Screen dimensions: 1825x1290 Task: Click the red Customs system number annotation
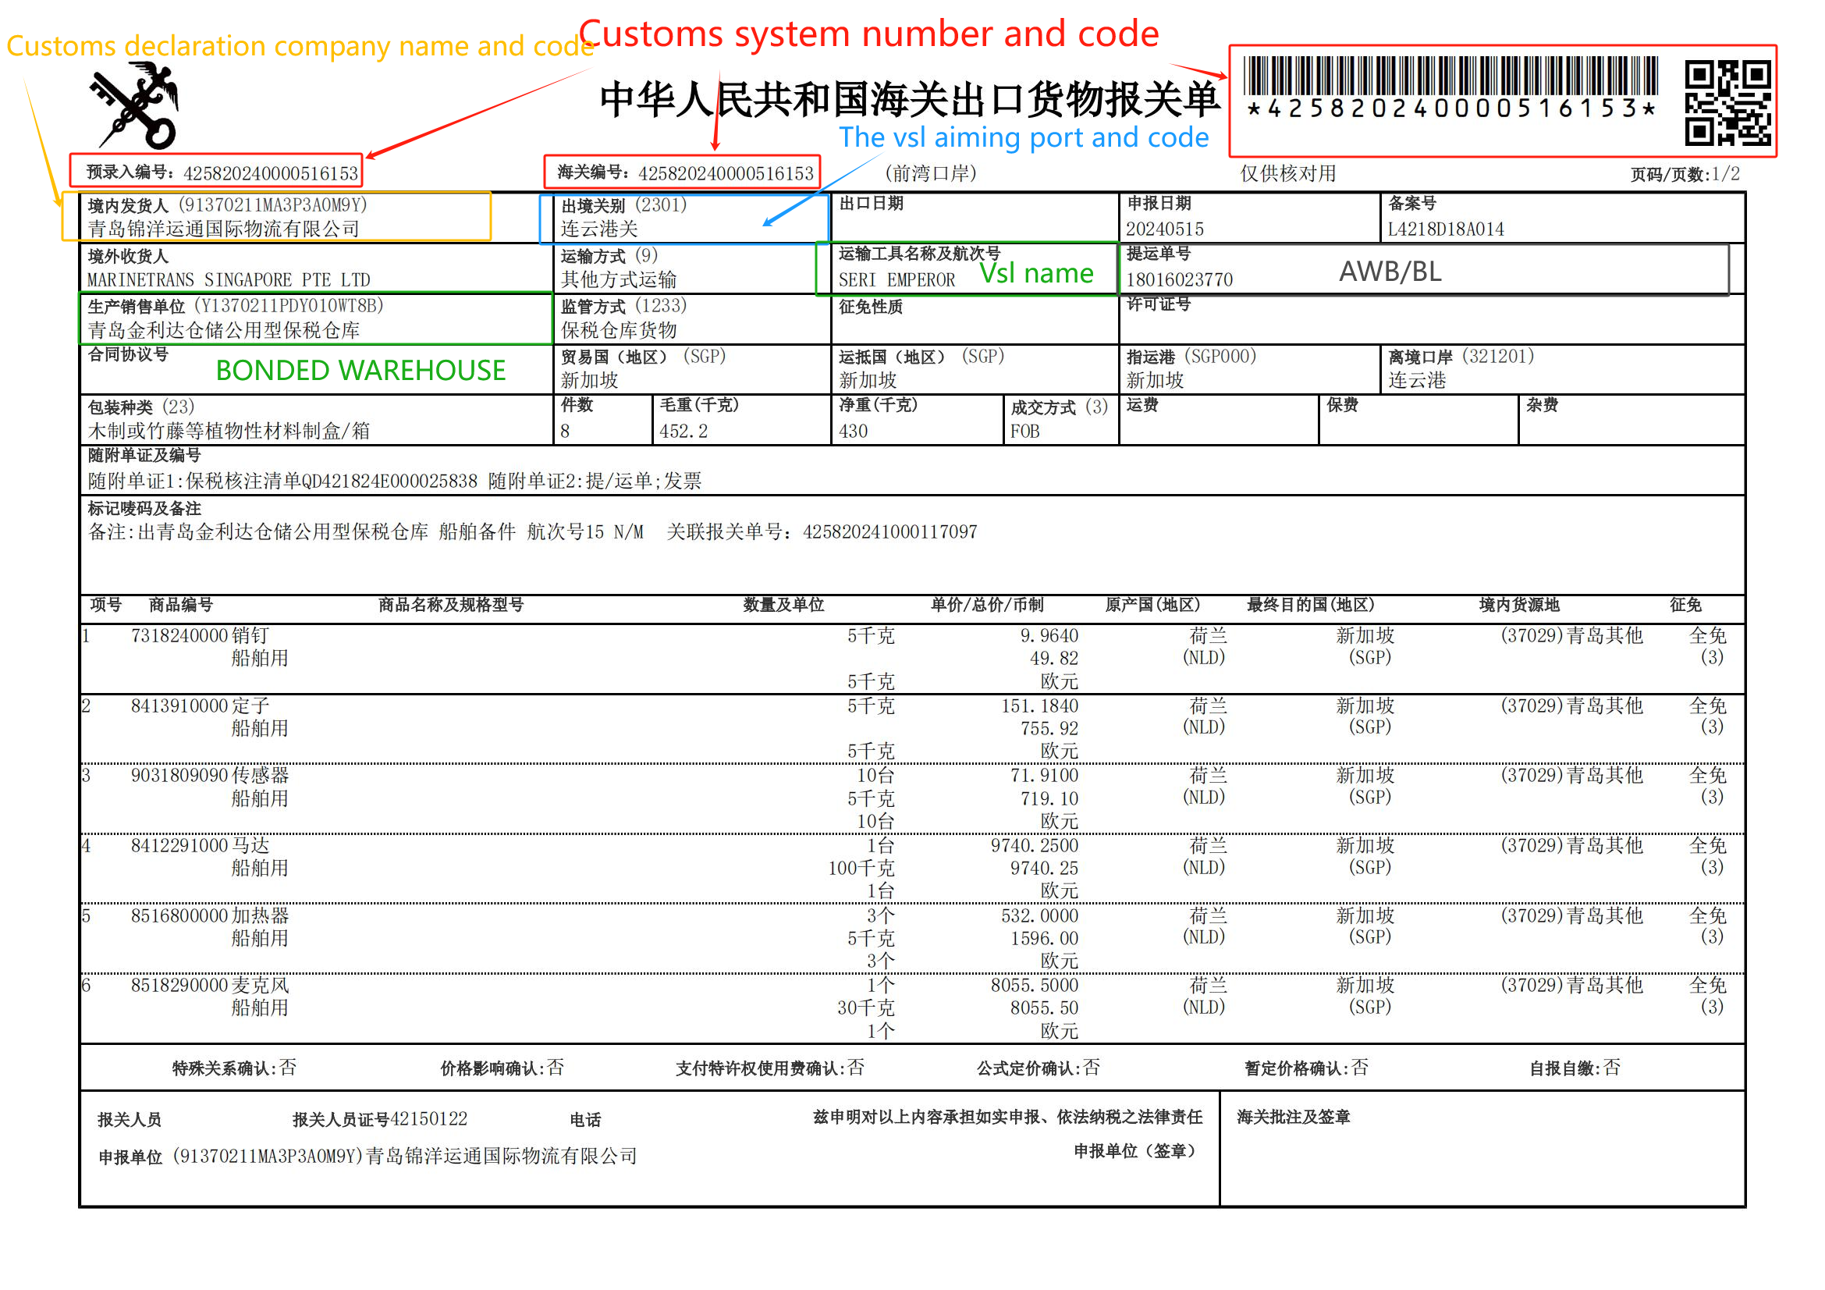coord(868,34)
